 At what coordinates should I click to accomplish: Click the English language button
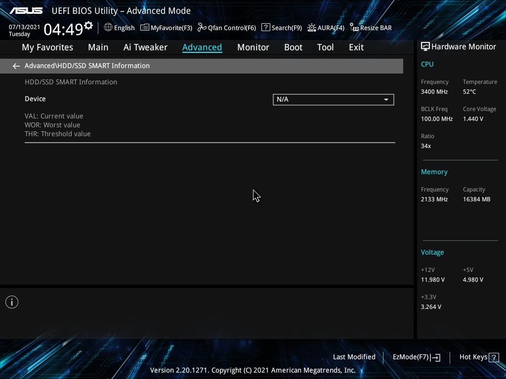(x=120, y=28)
